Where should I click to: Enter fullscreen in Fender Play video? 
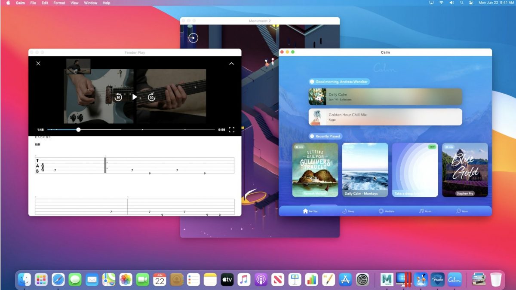[x=231, y=129]
